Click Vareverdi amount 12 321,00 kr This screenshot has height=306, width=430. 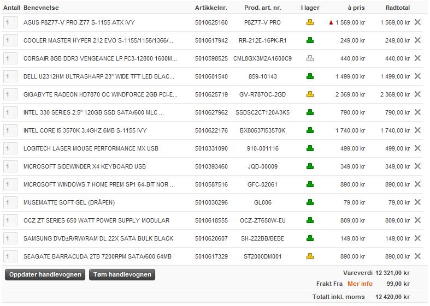point(392,273)
